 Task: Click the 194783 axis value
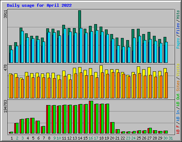pos(5,106)
